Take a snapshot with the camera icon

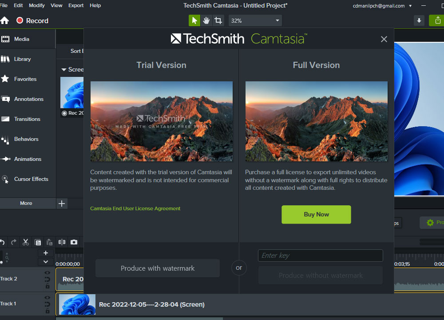(74, 242)
